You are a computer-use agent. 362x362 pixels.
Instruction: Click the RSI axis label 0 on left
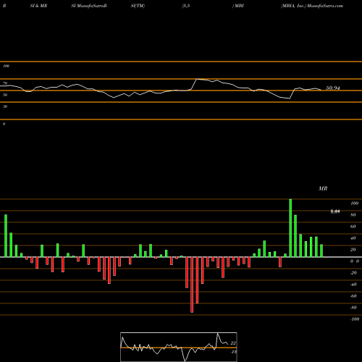4,124
